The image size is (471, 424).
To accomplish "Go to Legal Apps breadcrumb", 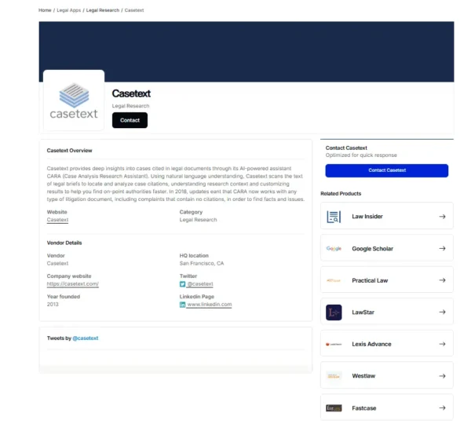I will tap(69, 10).
